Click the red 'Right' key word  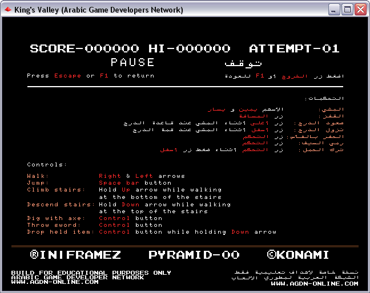pyautogui.click(x=110, y=176)
